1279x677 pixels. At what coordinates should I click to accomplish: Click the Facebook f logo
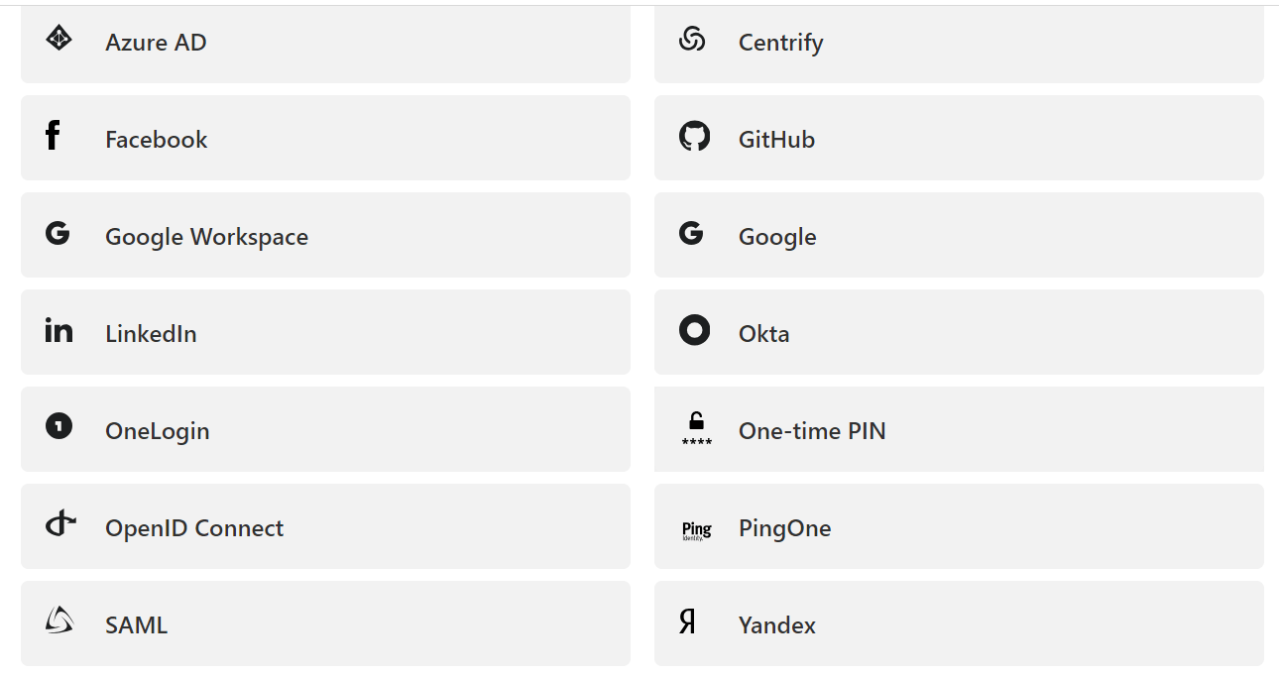[x=53, y=135]
